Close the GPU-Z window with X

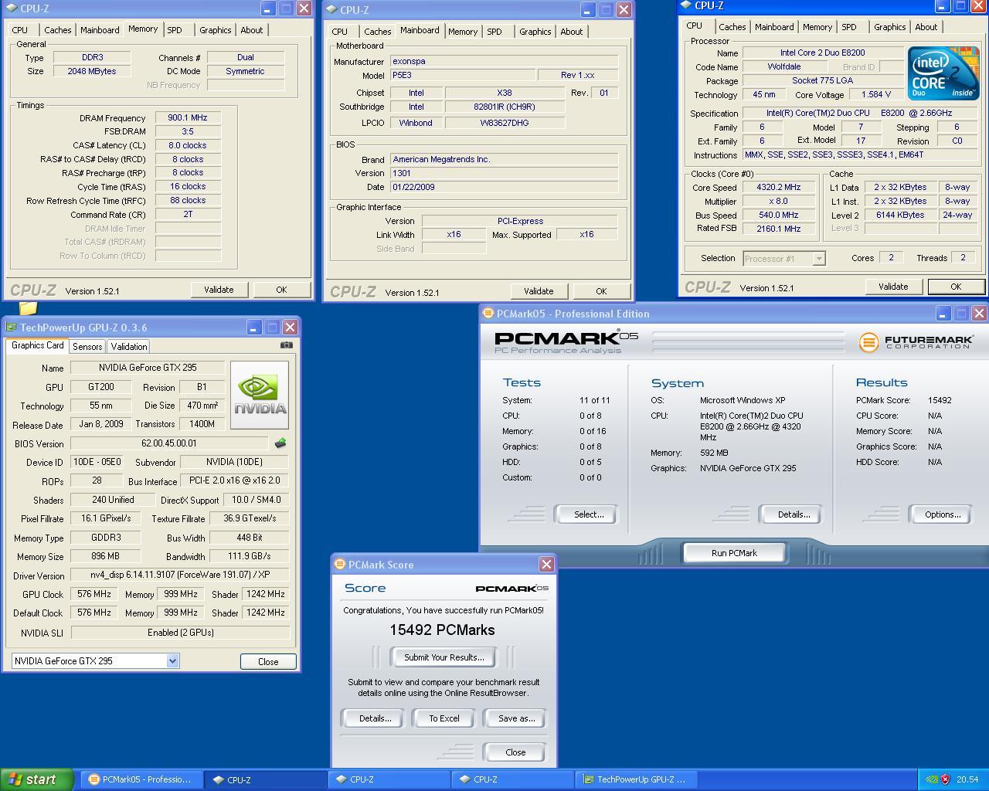point(290,328)
